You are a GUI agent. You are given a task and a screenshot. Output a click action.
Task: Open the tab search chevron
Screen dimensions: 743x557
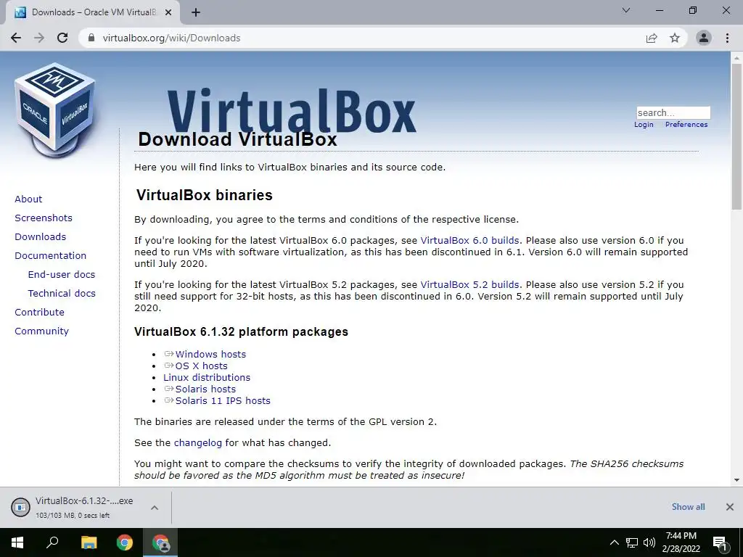[626, 10]
